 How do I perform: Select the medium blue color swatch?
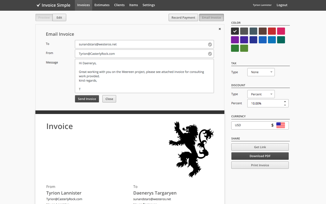(263, 40)
